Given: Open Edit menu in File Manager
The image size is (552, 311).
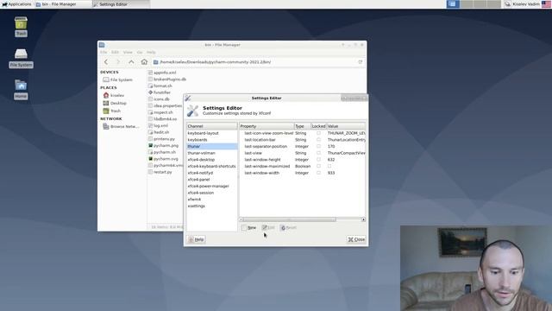Looking at the screenshot, I should click(115, 52).
